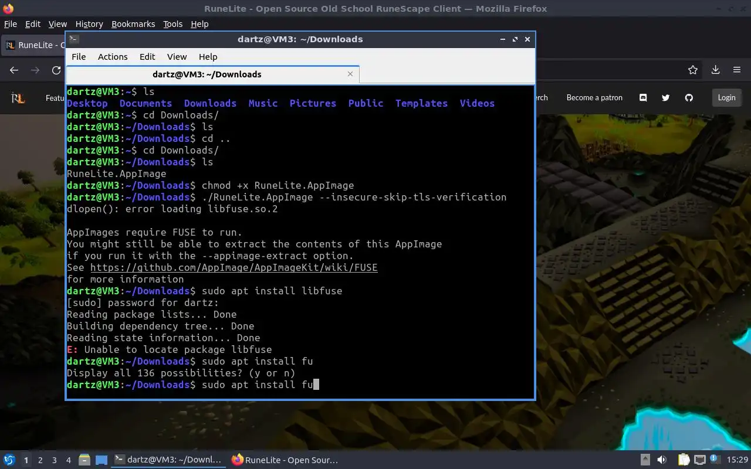Minimize the terminal window

click(503, 39)
